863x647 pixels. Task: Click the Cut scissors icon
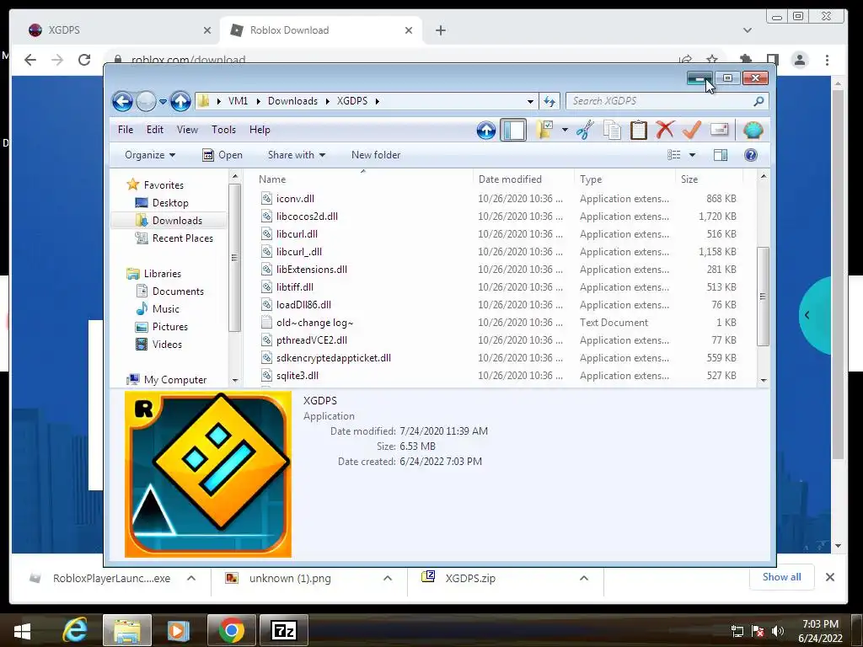(586, 130)
